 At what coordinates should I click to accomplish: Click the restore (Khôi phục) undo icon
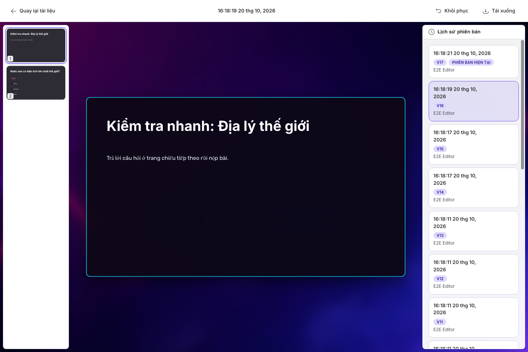tap(439, 11)
